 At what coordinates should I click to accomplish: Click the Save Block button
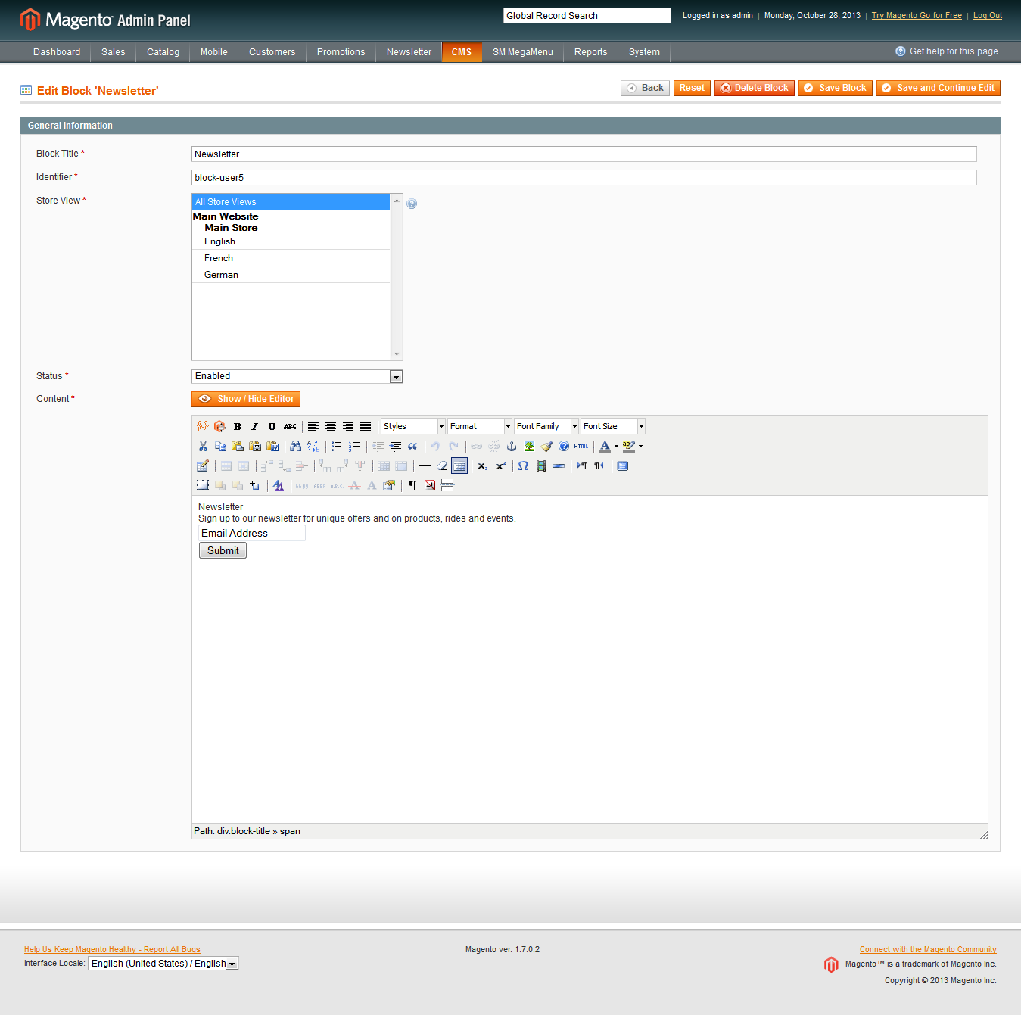click(x=836, y=88)
